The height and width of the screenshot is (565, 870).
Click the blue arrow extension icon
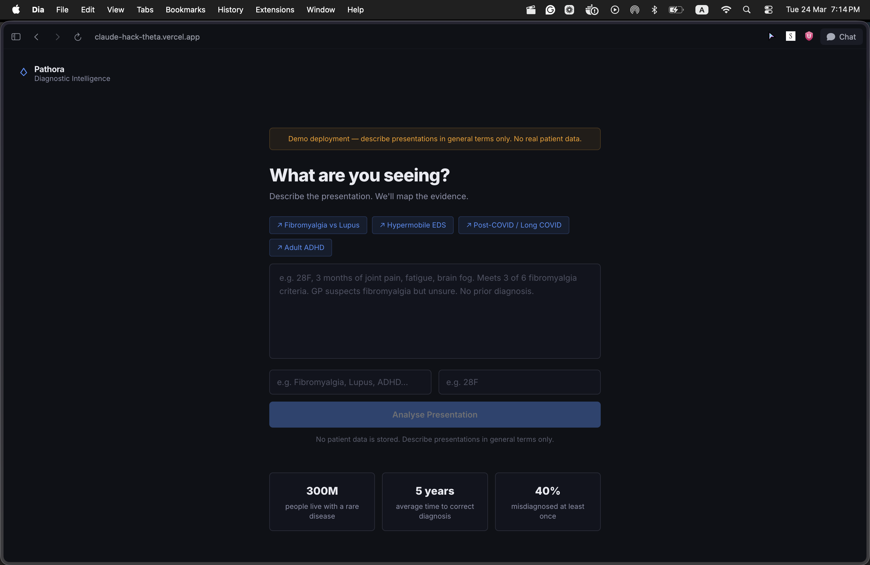click(771, 36)
